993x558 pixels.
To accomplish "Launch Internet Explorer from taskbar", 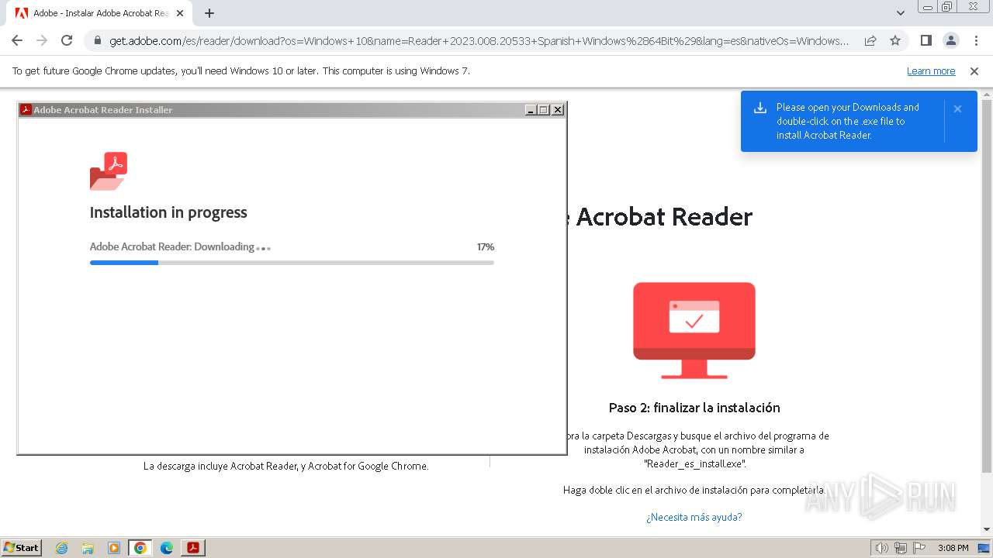I will pos(61,548).
